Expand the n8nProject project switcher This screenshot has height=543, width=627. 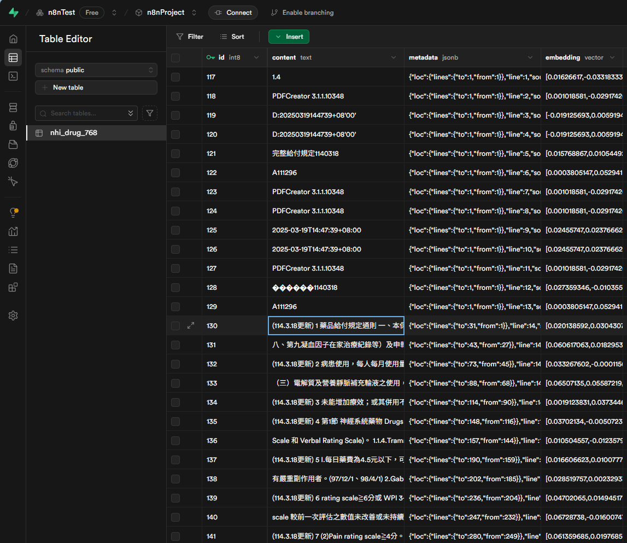[x=194, y=13]
